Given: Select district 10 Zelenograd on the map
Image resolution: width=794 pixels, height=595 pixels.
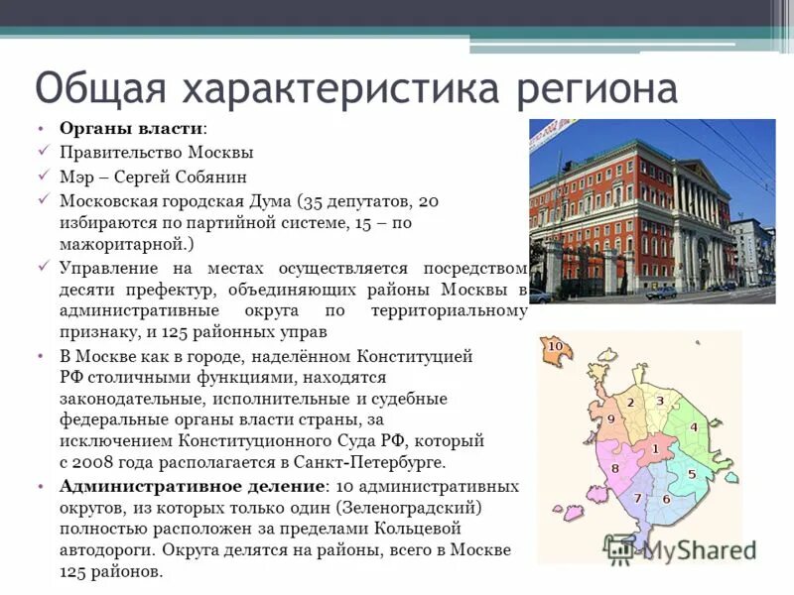Looking at the screenshot, I should [x=554, y=346].
